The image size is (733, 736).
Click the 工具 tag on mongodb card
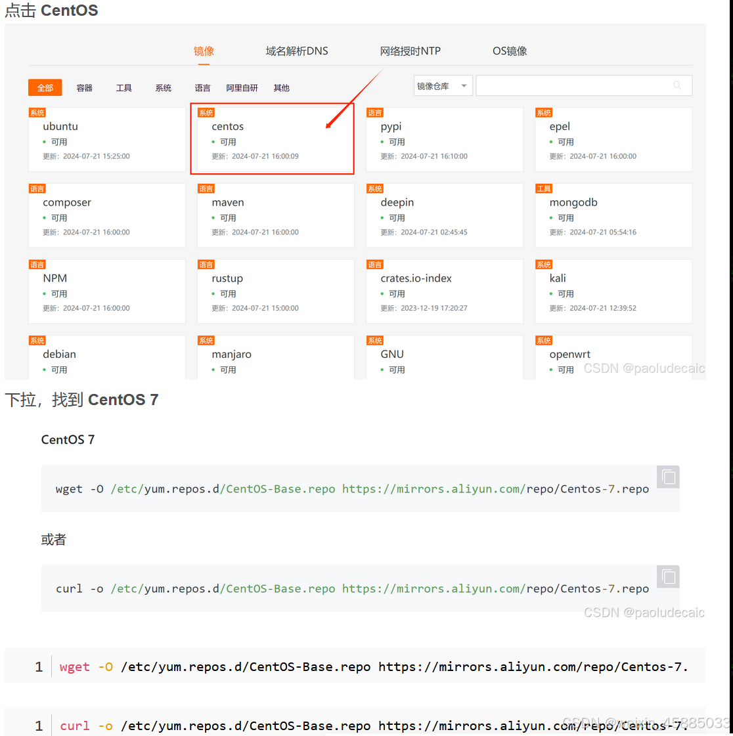coord(544,188)
